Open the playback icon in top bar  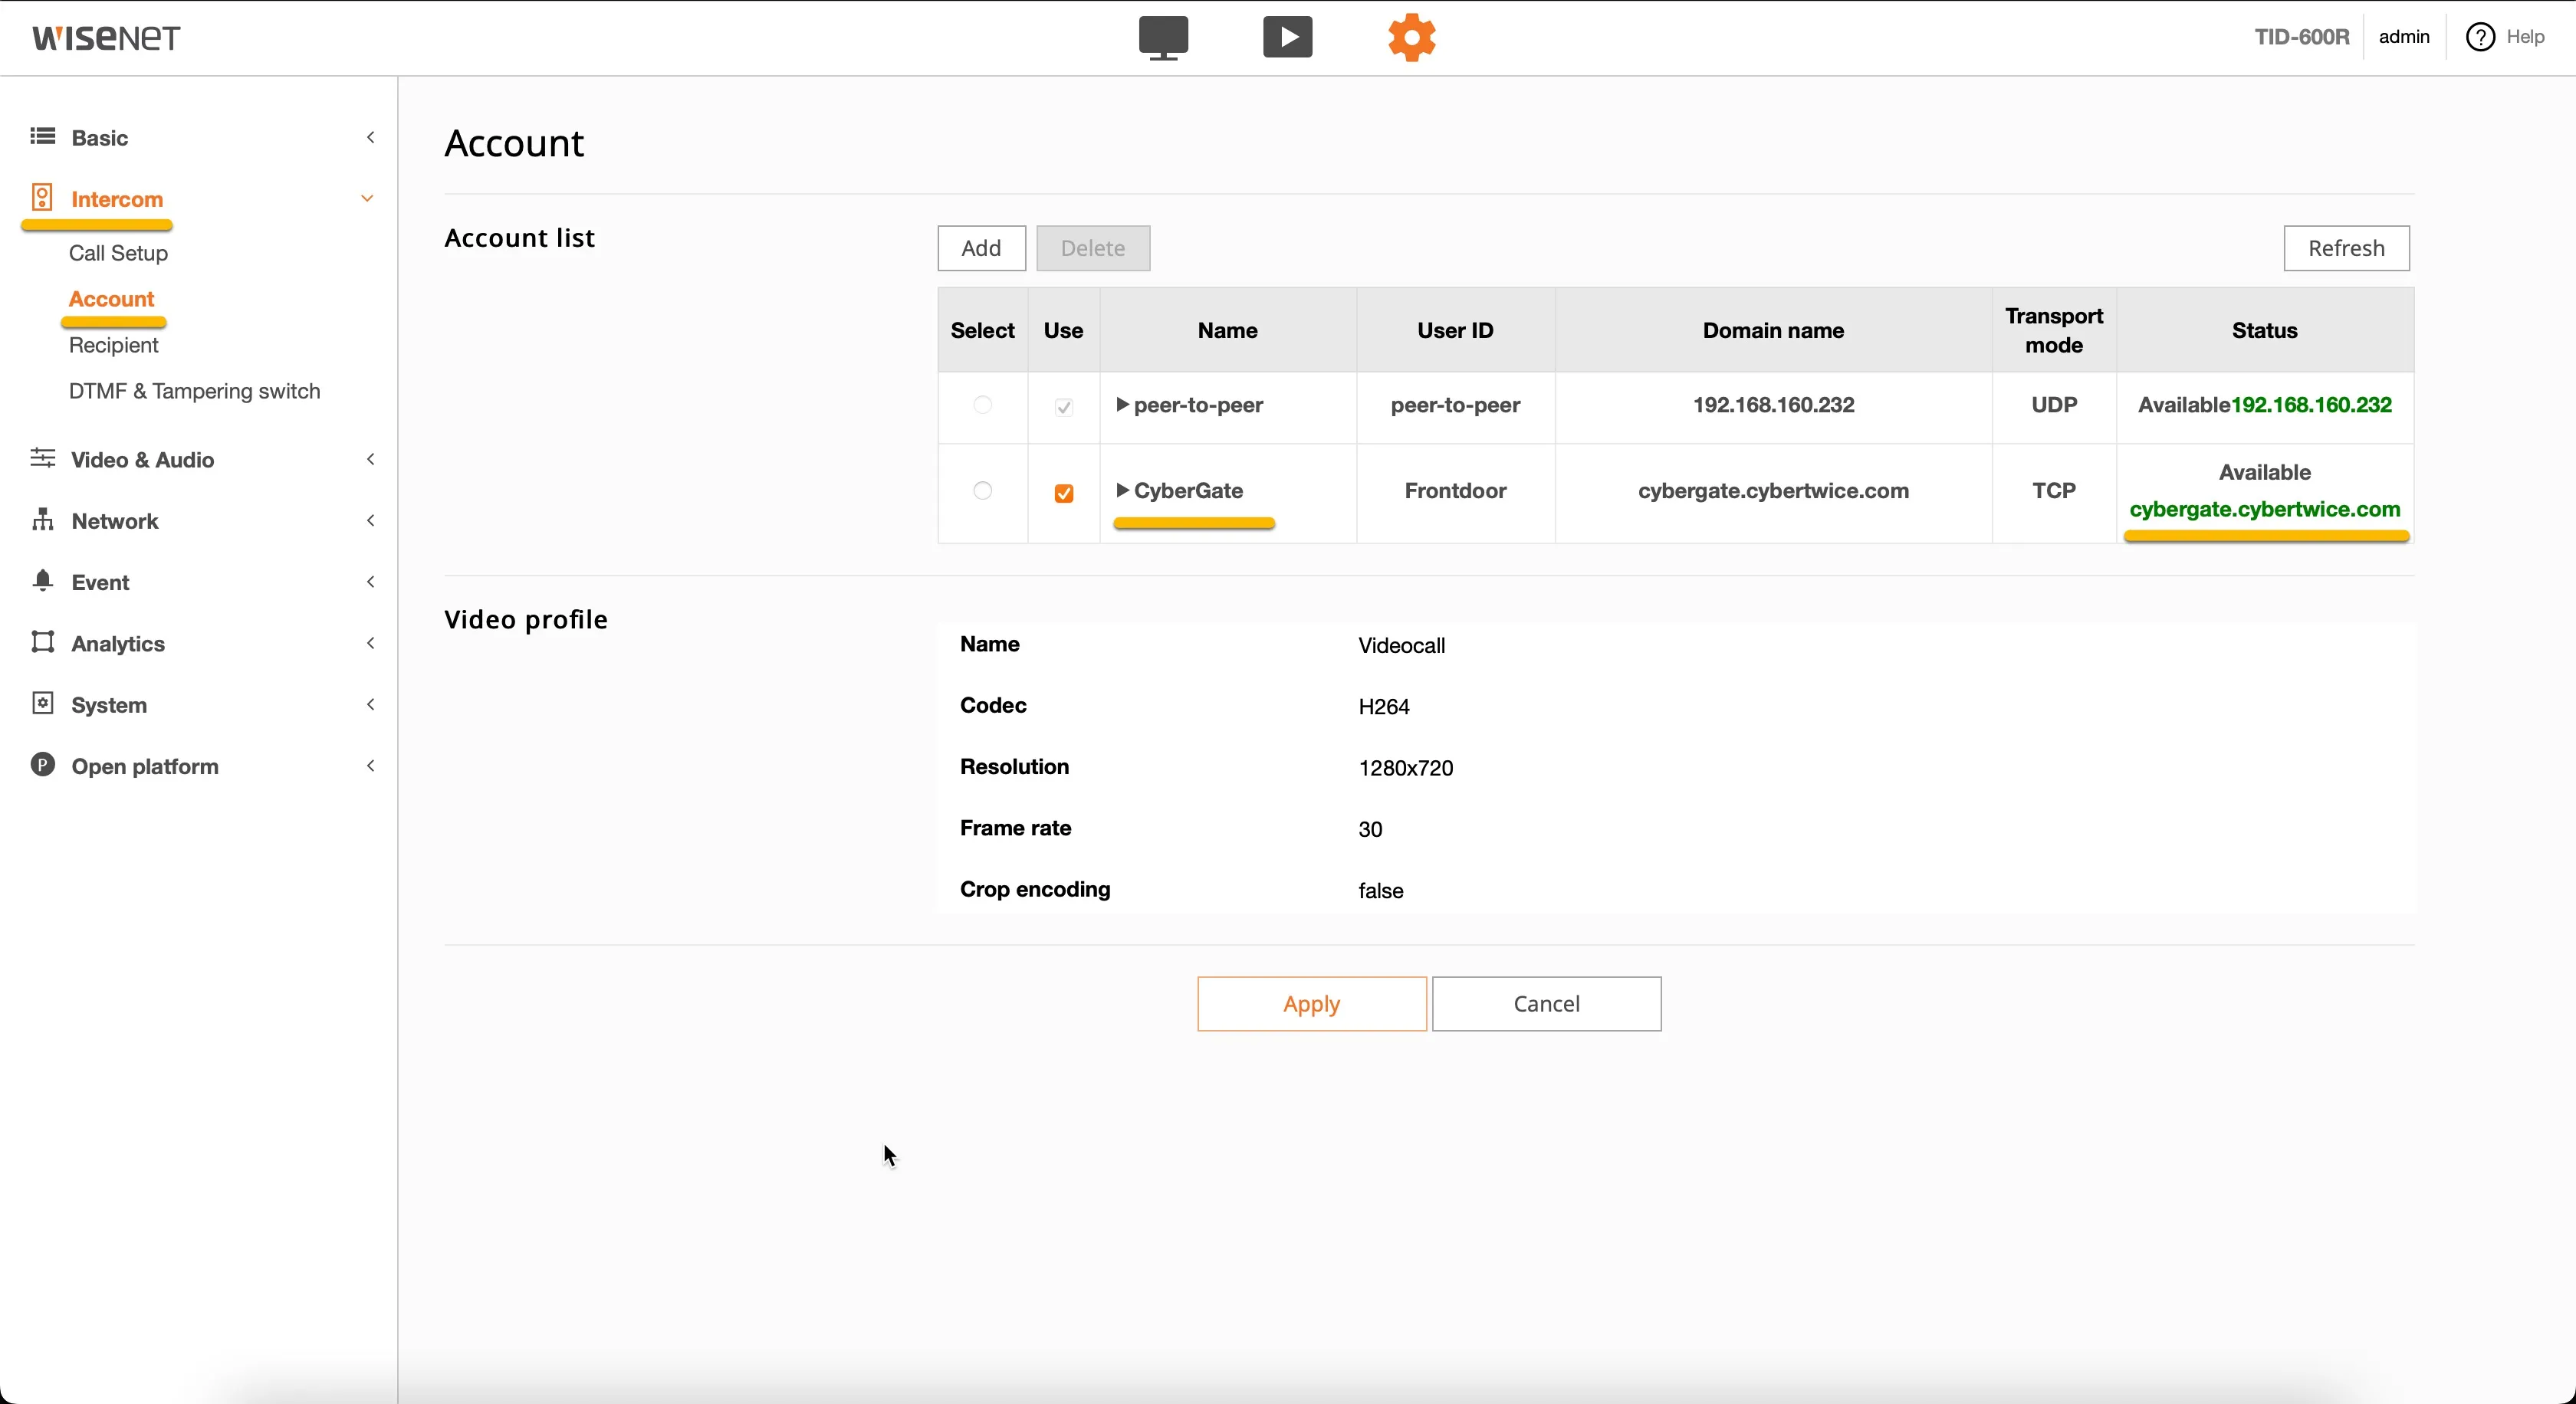(1287, 37)
